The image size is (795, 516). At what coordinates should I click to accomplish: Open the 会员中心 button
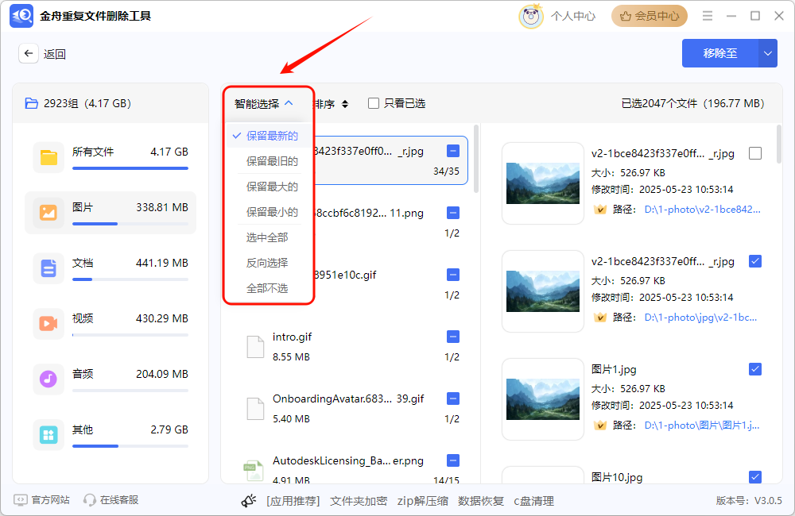click(x=650, y=16)
